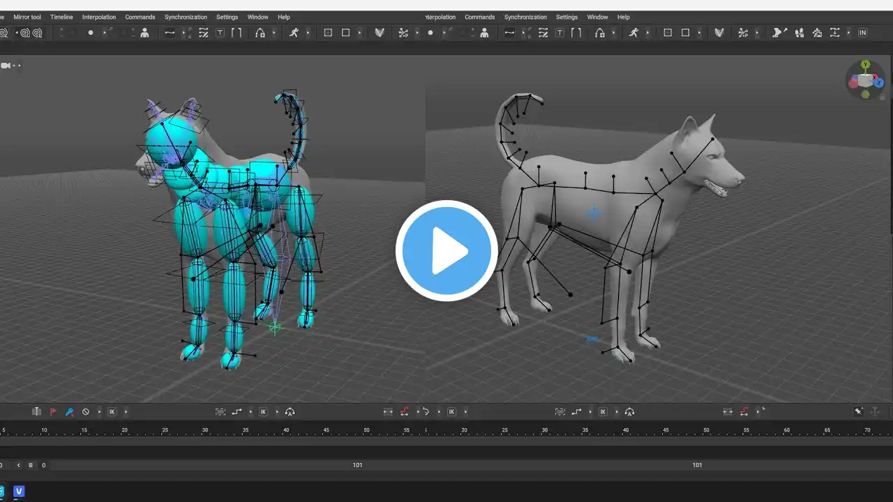
Task: Jump to frame 65 on the timeline ruler
Action: [827, 430]
